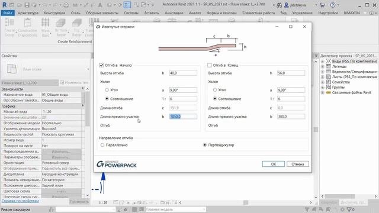Expand the Виды (PSS_По комплектам) tree node
Screen dimensions: 379x213
point(323,62)
